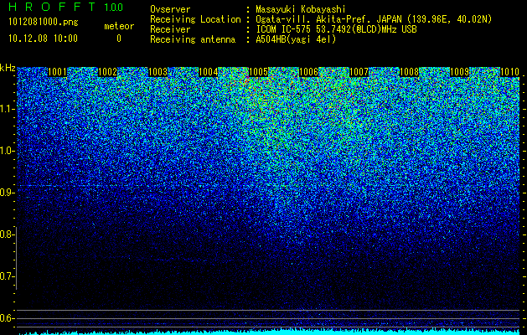
Task: Select the file name 1012081000.png
Action: point(44,22)
